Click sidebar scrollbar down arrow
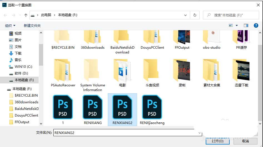Screen dimensions: 263x147 coord(41,124)
